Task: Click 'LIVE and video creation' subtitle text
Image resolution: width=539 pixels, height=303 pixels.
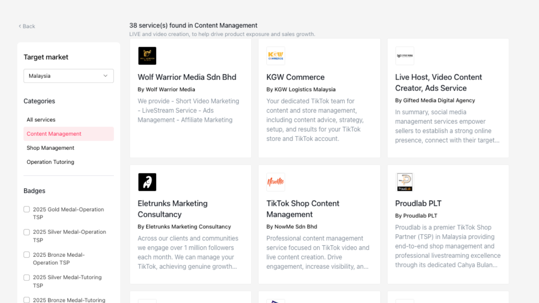Action: tap(222, 34)
